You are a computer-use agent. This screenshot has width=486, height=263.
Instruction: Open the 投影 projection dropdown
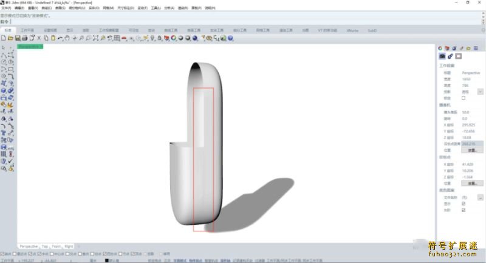(x=480, y=92)
